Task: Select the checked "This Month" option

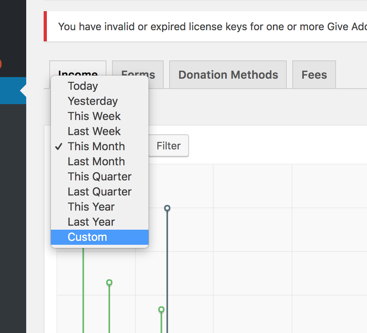Action: [96, 146]
